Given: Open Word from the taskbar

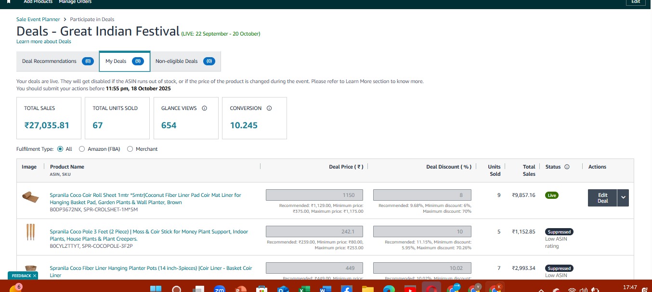Looking at the screenshot, I should tap(325, 290).
